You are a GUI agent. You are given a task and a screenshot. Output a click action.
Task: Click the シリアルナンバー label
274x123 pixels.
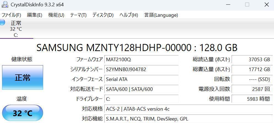87,69
